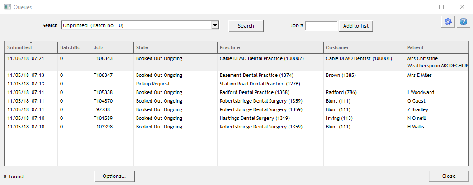Screen dimensions: 473x185
Task: Select job T101589 Hastings Dental Surgery
Action: coord(103,118)
